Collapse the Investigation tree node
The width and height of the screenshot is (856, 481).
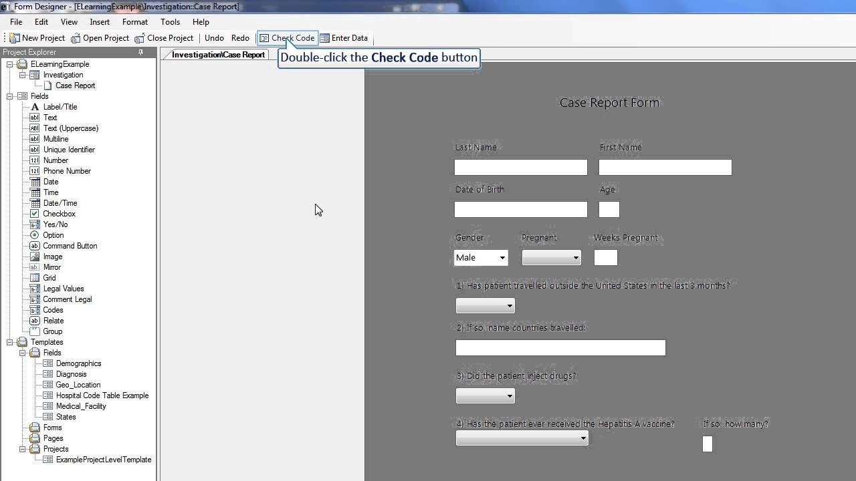(23, 75)
